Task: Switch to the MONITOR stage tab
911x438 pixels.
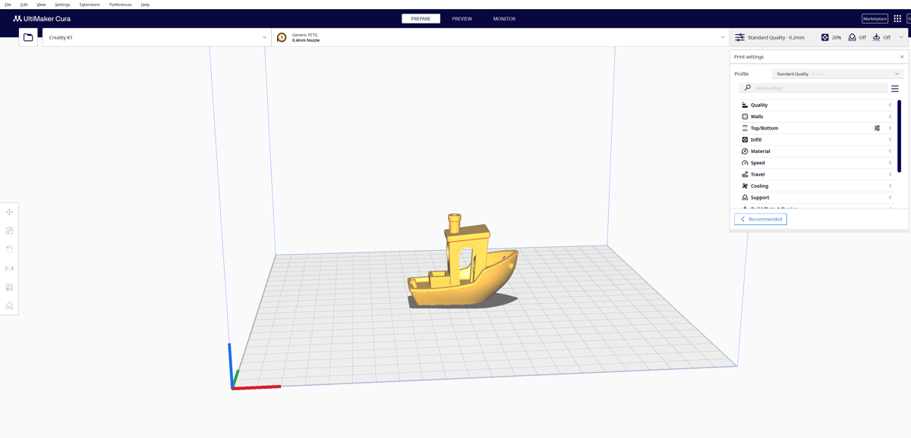Action: (504, 18)
